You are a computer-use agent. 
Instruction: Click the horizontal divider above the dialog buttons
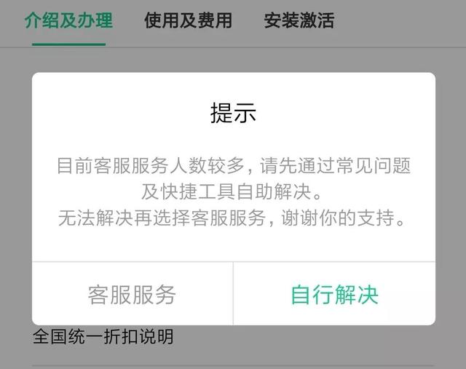point(234,262)
